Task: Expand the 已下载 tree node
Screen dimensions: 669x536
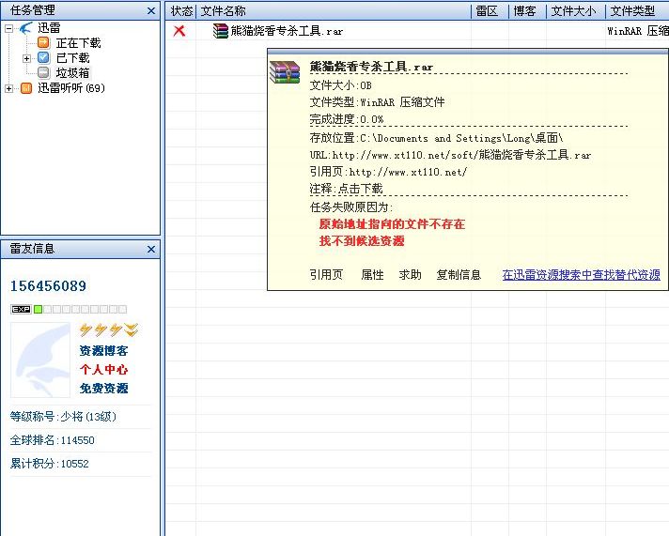Action: tap(27, 58)
